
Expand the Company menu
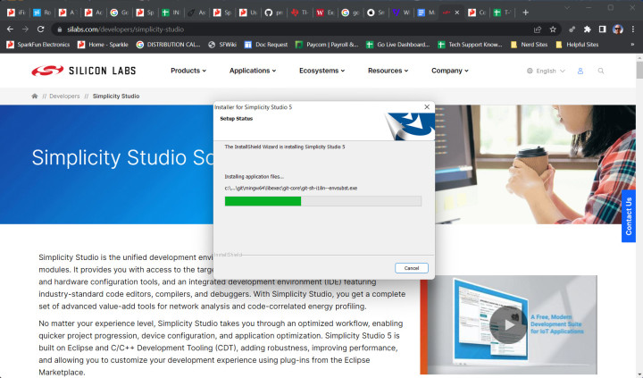pos(450,71)
